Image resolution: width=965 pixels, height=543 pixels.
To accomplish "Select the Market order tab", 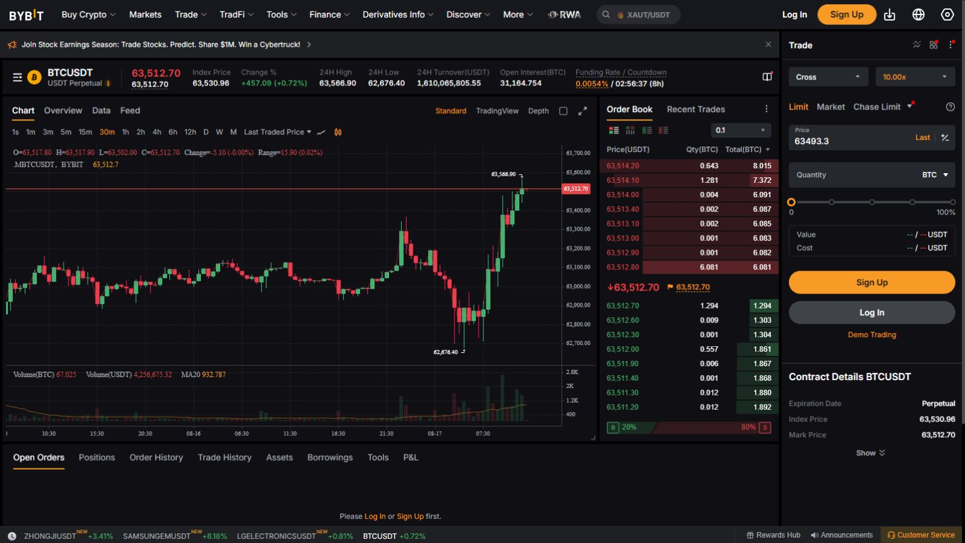I will point(831,107).
